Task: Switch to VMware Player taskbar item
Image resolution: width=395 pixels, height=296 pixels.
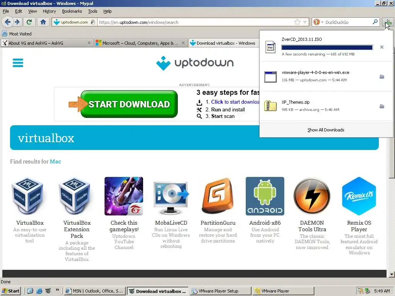Action: pos(284,291)
